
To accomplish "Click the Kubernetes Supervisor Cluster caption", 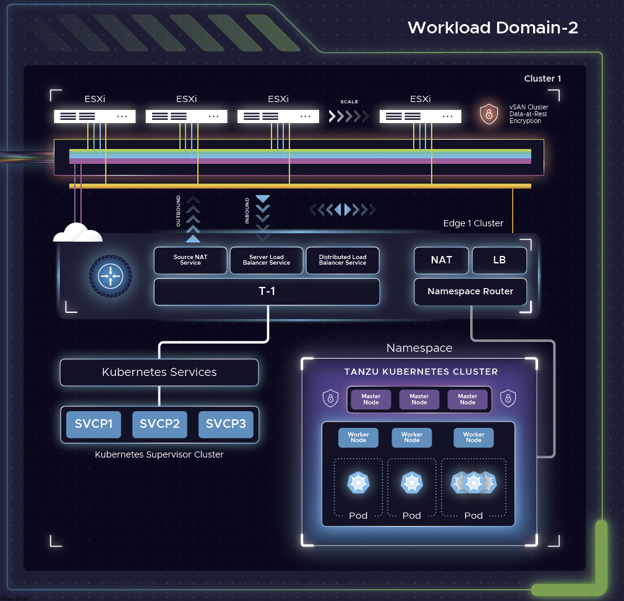I will [159, 454].
